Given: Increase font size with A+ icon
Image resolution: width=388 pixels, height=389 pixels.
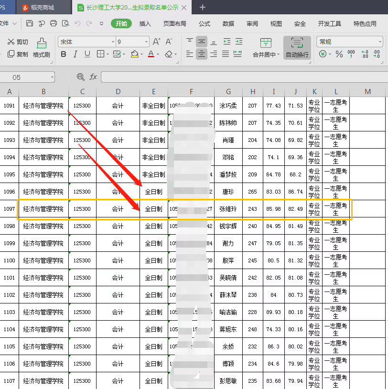Looking at the screenshot, I should [x=157, y=42].
